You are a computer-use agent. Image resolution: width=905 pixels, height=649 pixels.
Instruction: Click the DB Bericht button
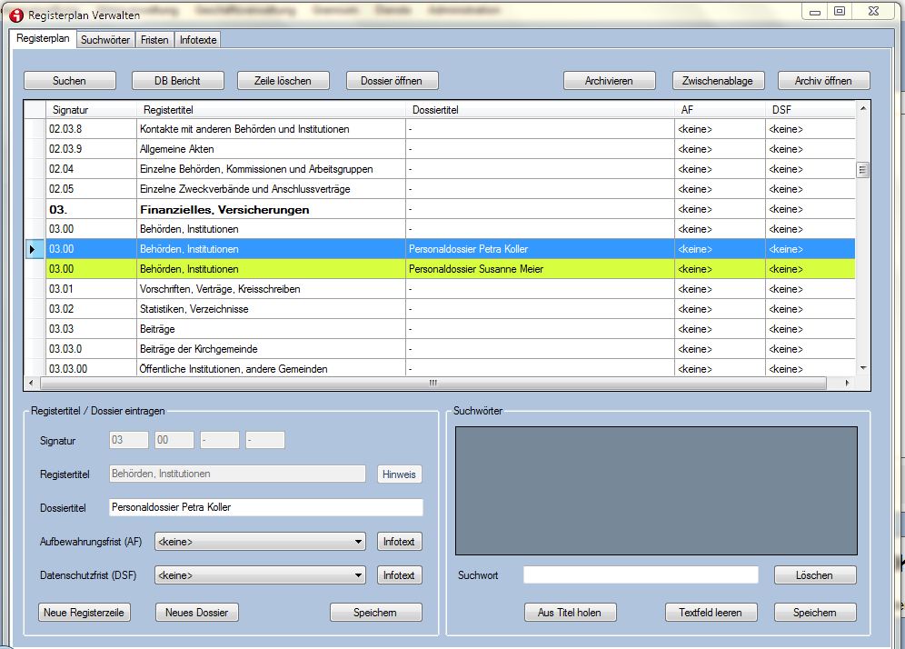177,81
